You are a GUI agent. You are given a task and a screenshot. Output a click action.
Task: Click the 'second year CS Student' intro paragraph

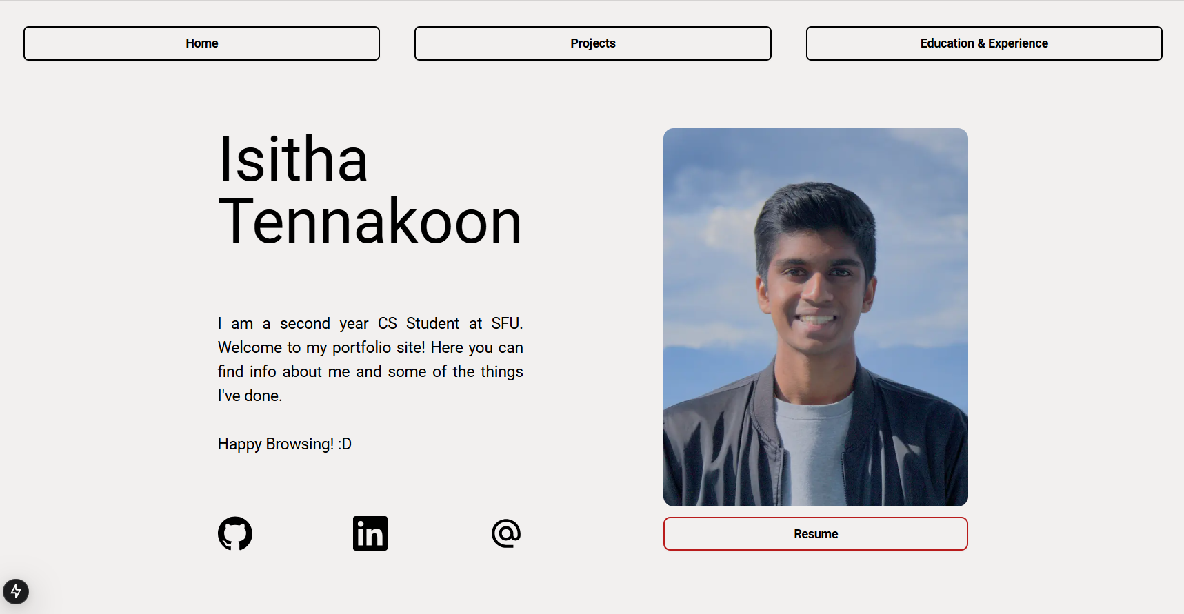click(x=370, y=359)
